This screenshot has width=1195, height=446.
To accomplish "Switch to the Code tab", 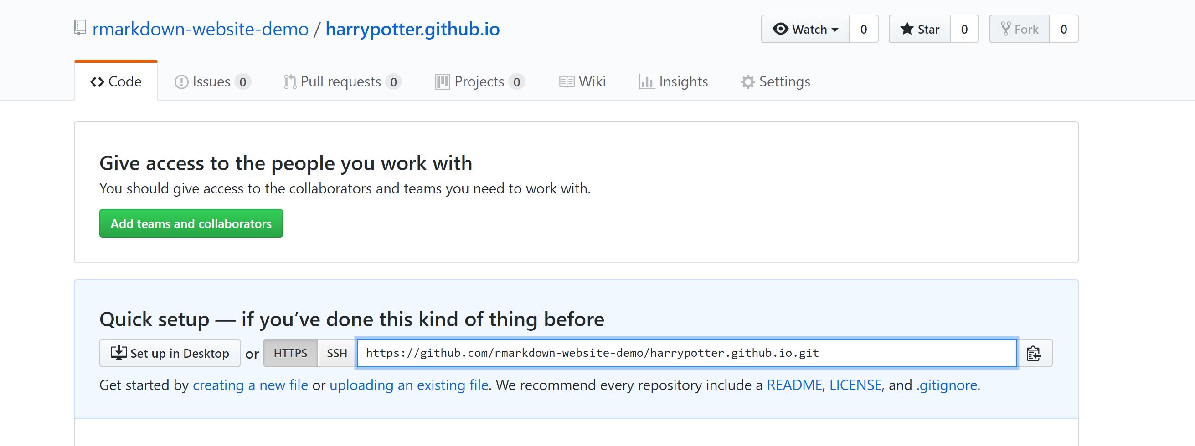I will pyautogui.click(x=116, y=81).
